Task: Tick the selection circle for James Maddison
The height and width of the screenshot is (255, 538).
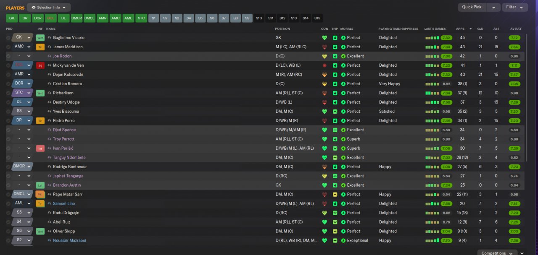Action: tap(8, 47)
